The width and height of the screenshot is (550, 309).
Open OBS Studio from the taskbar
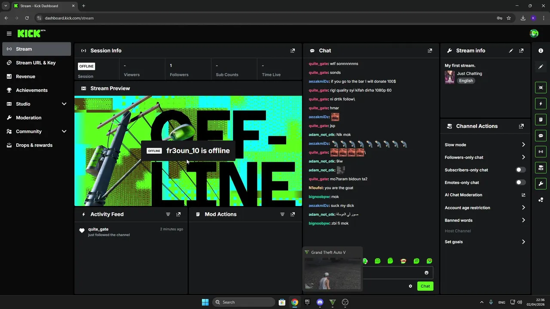coord(345,302)
